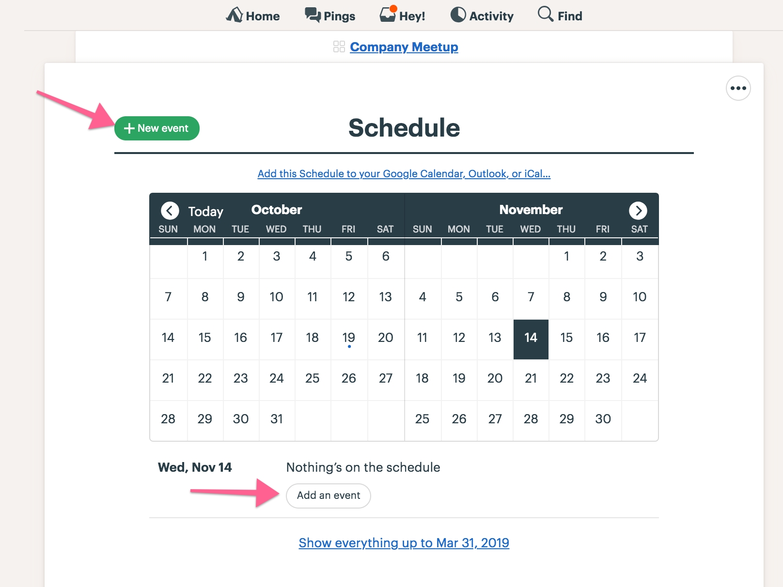Click the Find magnifying glass icon
This screenshot has width=783, height=587.
(546, 14)
